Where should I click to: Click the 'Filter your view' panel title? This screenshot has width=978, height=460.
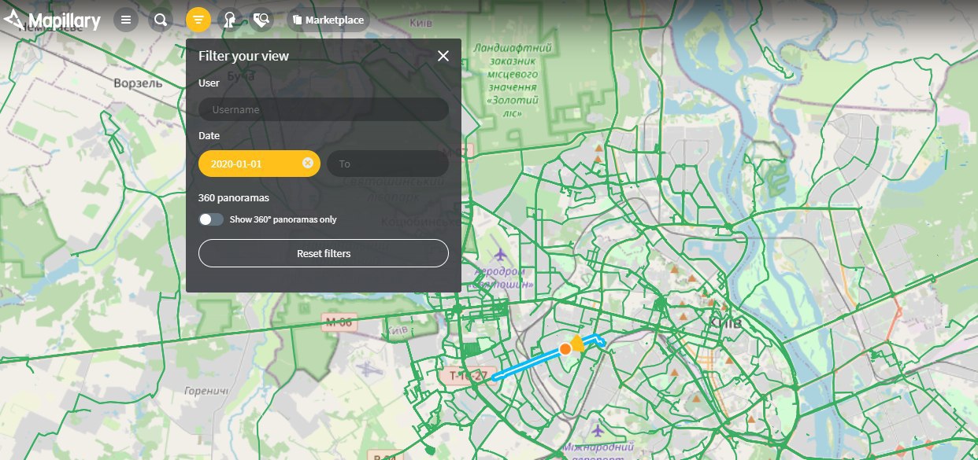click(243, 56)
